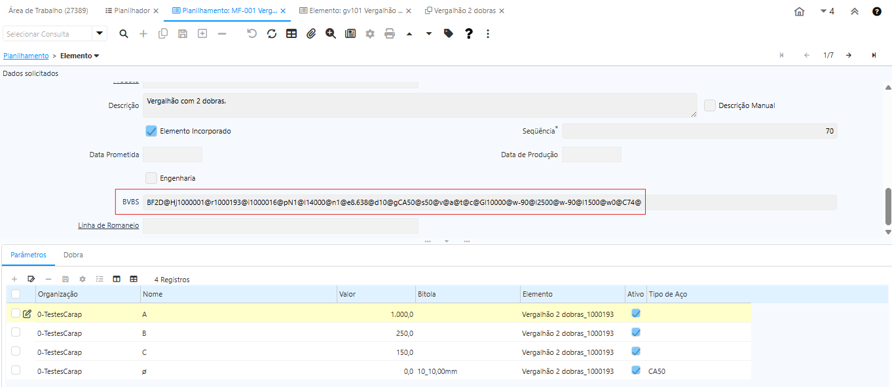Image resolution: width=892 pixels, height=387 pixels.
Task: Uncheck the Elemento Incorporado checkbox
Action: click(x=151, y=131)
